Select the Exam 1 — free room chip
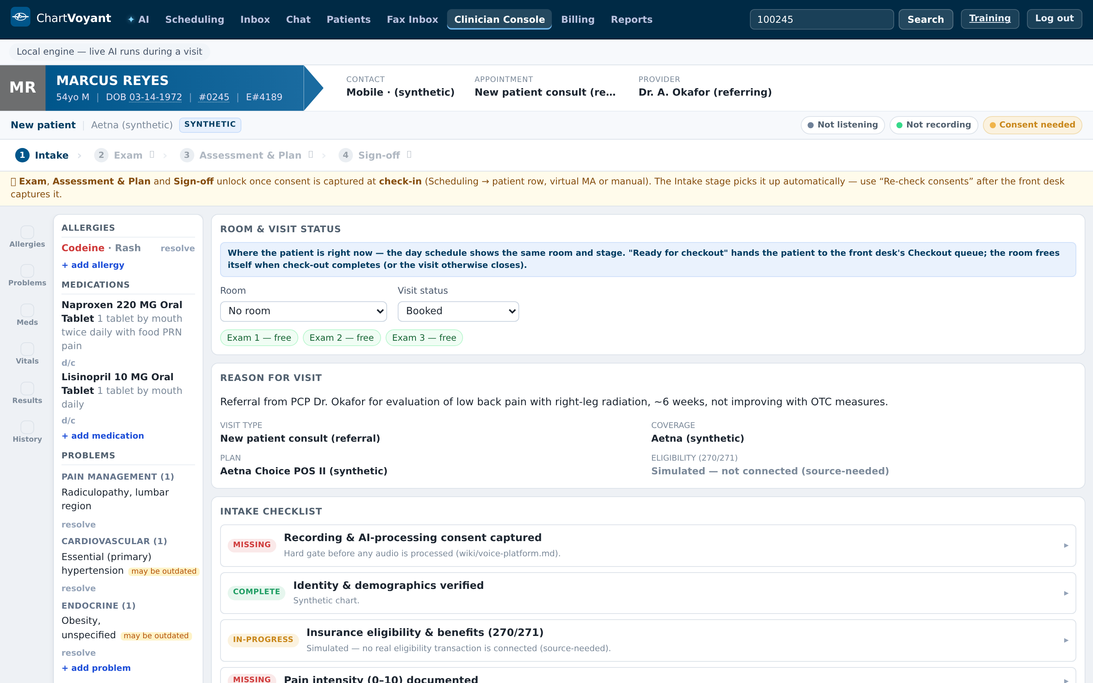 click(259, 338)
